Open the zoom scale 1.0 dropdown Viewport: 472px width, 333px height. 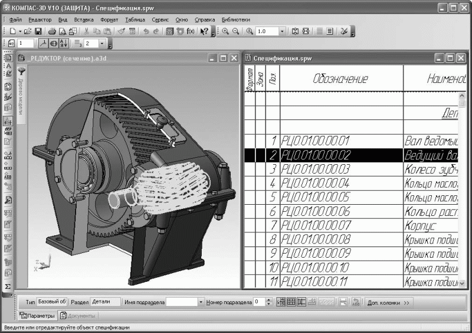(x=282, y=31)
